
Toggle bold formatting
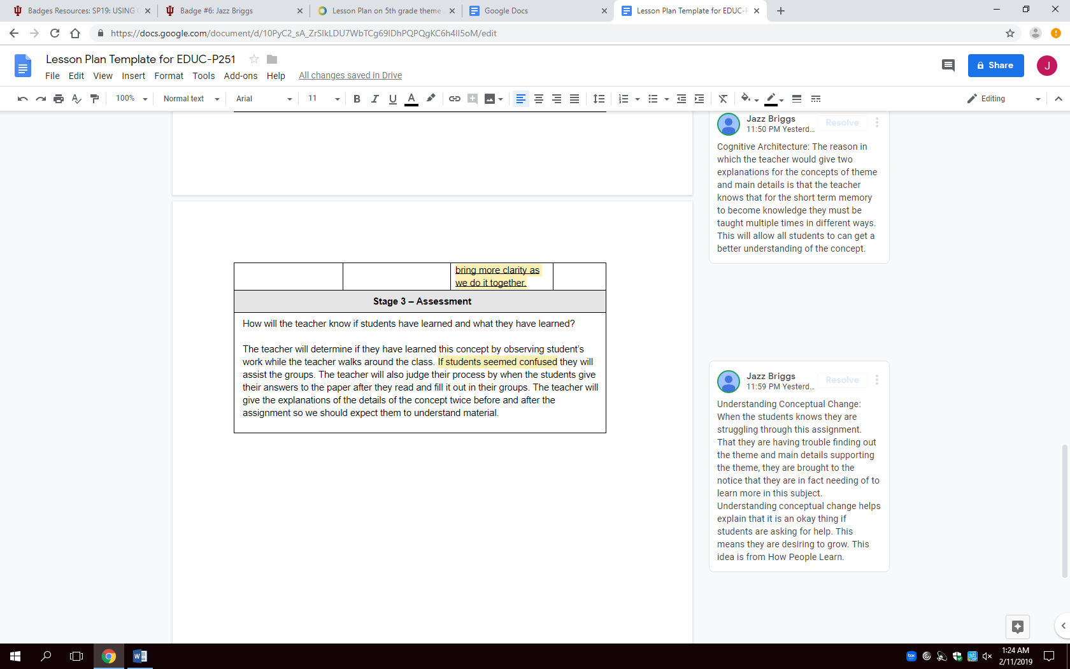(x=357, y=99)
